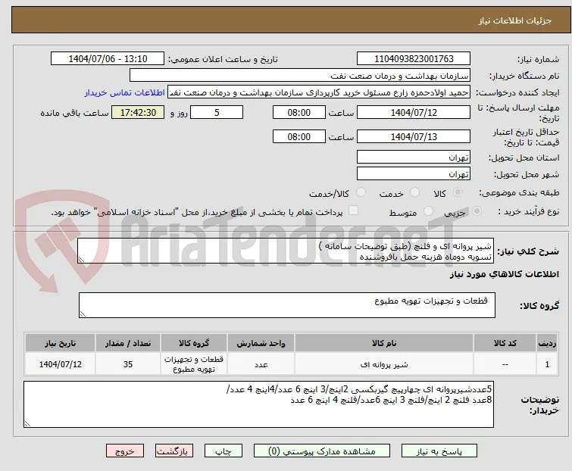The image size is (572, 471).
Task: Select the کالا radio button
Action: 458,192
